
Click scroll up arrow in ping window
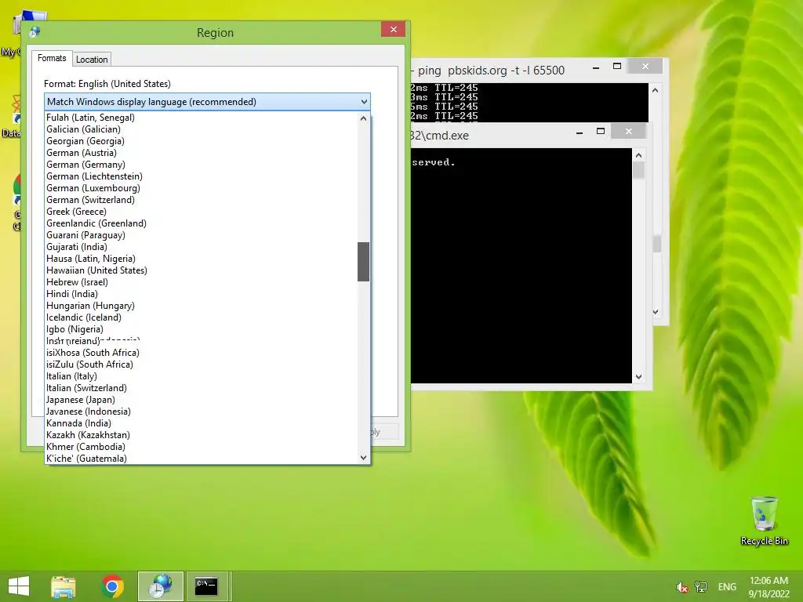tap(655, 90)
